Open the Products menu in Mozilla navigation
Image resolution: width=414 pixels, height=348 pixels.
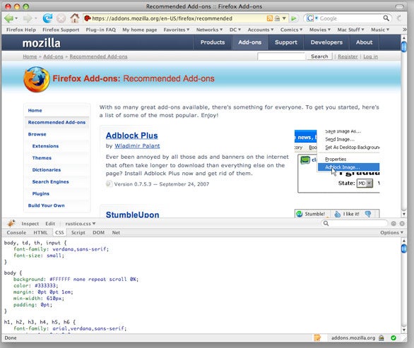click(x=213, y=42)
